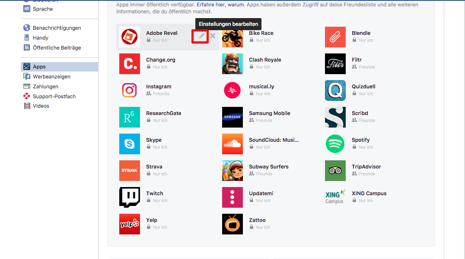Select the Apps sidebar entry
The image size is (465, 259).
click(59, 67)
